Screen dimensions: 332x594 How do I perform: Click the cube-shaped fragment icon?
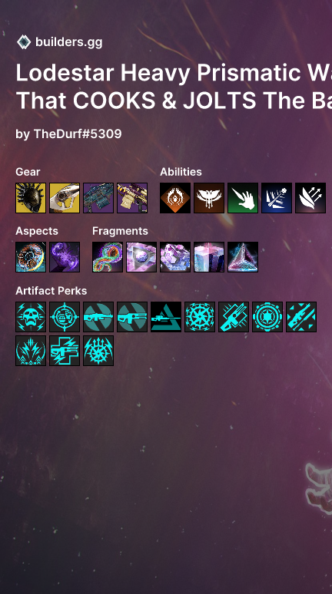coord(209,257)
